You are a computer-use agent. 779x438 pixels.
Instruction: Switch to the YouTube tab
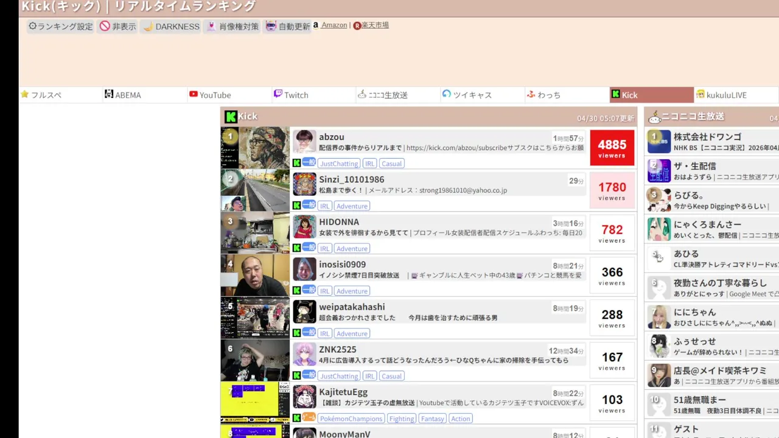pos(229,95)
